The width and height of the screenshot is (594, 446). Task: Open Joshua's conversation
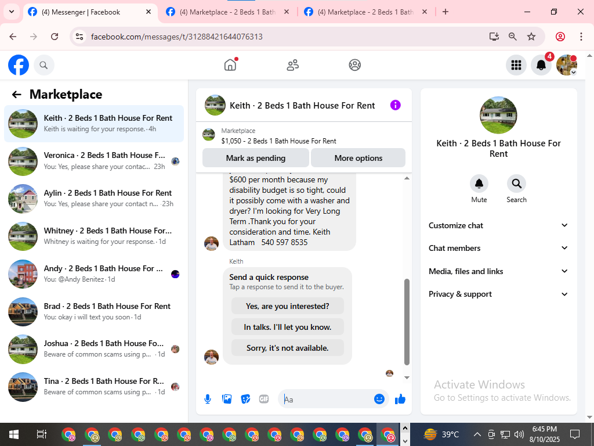click(93, 349)
